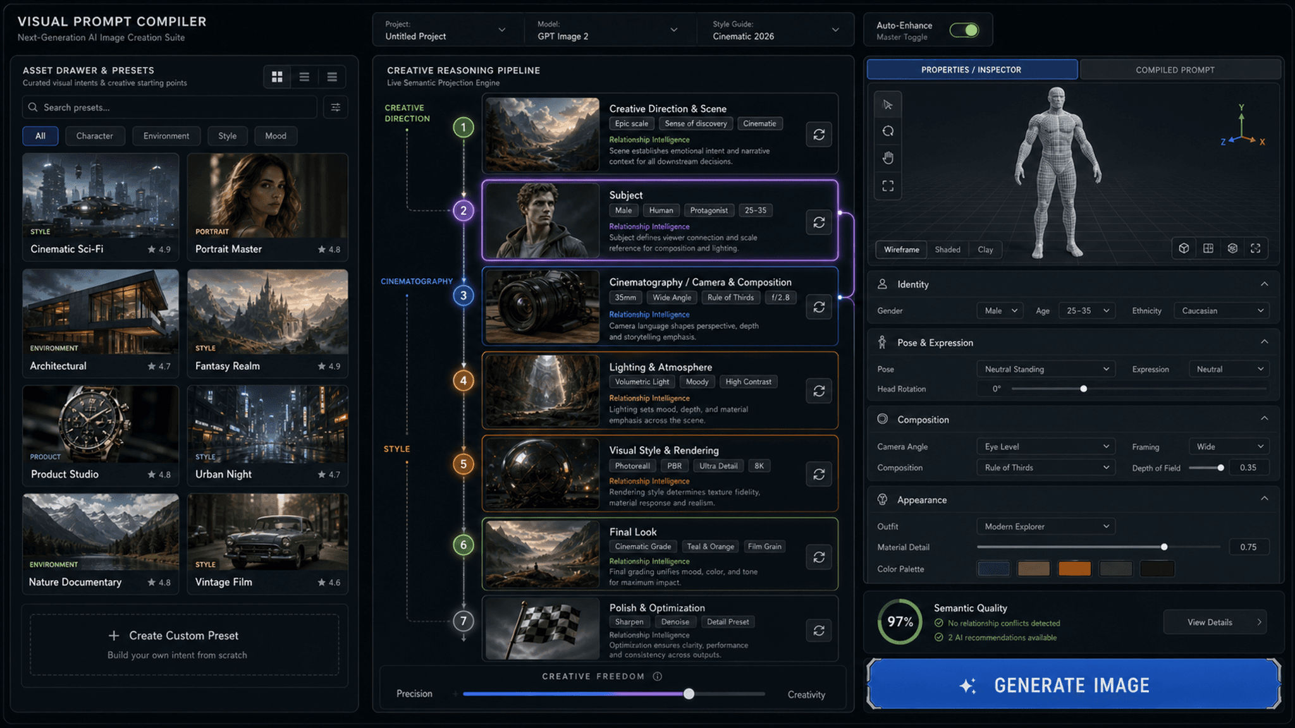
Task: Switch asset drawer to wide list view
Action: click(332, 77)
